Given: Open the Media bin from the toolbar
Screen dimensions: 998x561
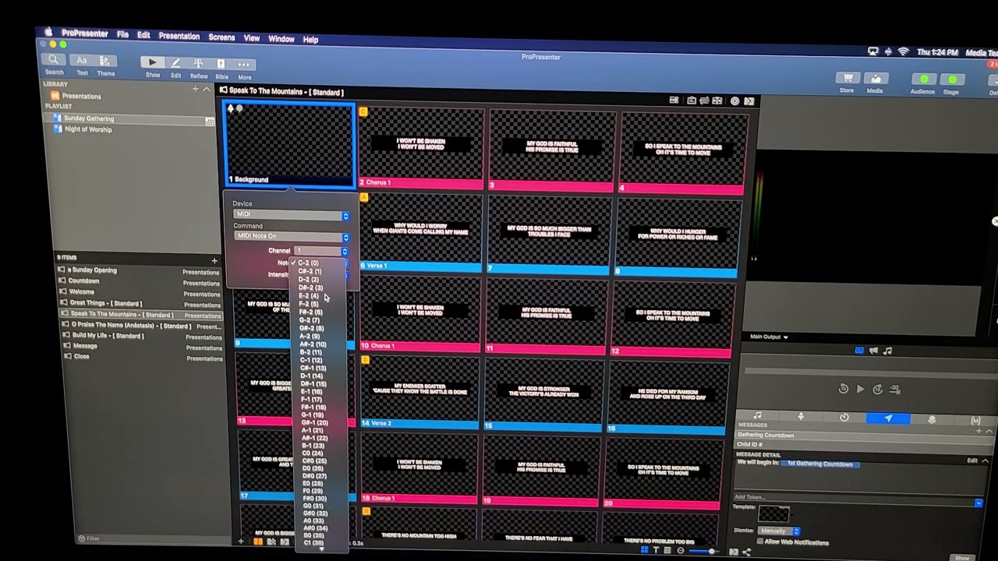Looking at the screenshot, I should [x=876, y=79].
